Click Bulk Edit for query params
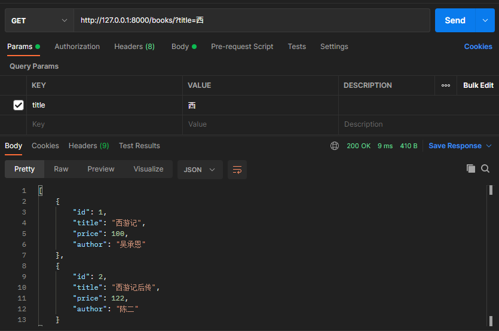This screenshot has height=331, width=499. [478, 85]
